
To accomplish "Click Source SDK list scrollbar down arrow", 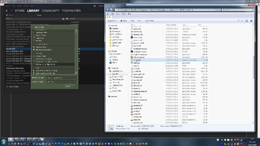I will coord(76,73).
